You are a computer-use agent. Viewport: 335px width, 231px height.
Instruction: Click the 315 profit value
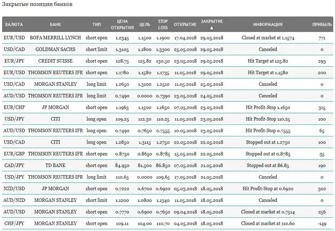click(x=322, y=108)
